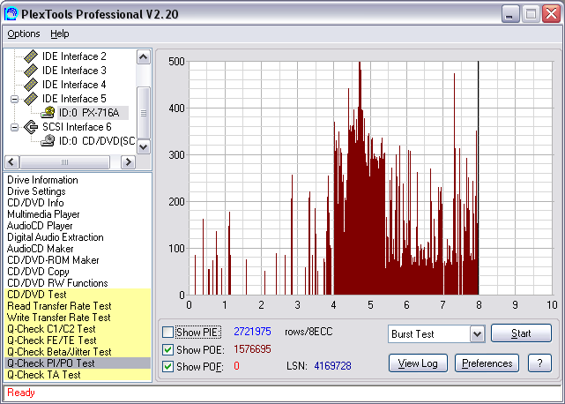Uncheck the Show POF checkbox

click(x=168, y=366)
